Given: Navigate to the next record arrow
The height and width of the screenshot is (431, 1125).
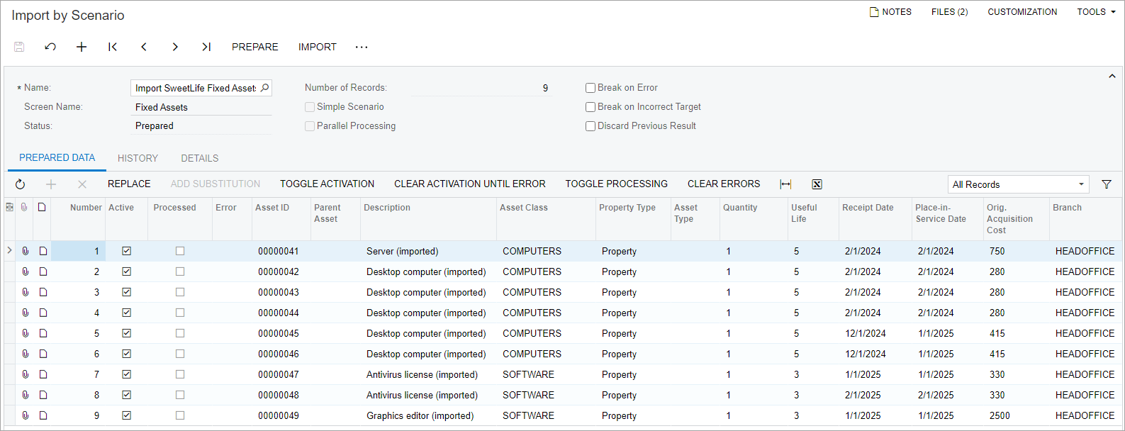Looking at the screenshot, I should pyautogui.click(x=175, y=47).
